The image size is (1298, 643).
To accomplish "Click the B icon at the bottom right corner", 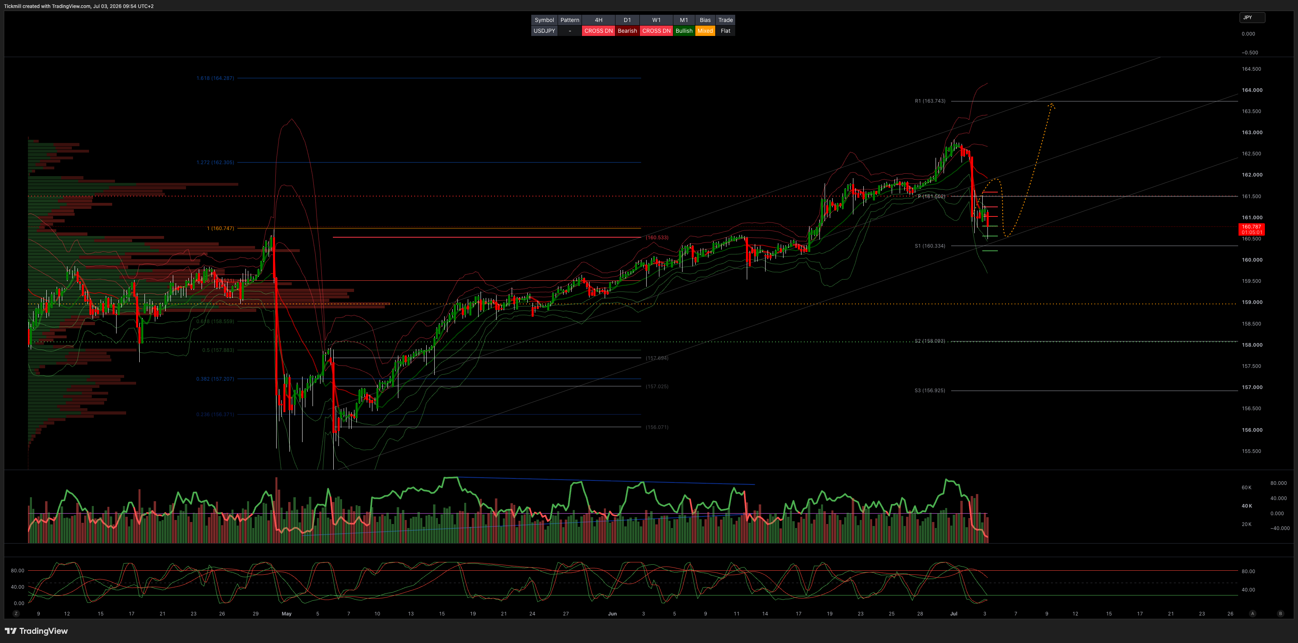I will coord(1280,614).
